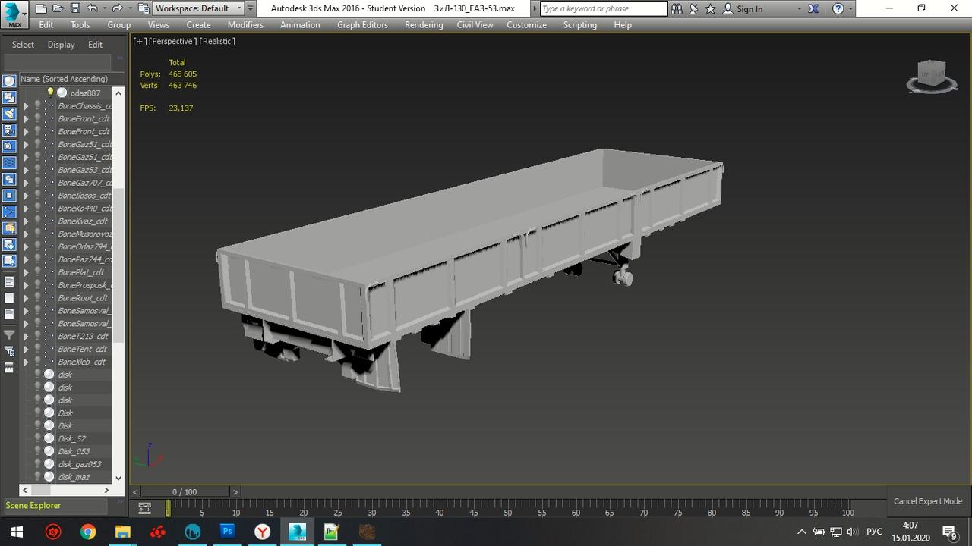Toggle visibility bulb for disk_maz object

point(37,477)
